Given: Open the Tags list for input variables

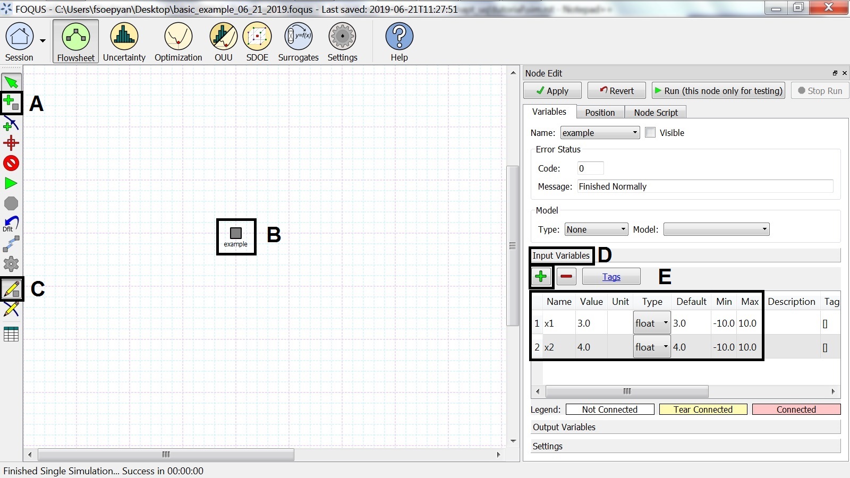Looking at the screenshot, I should 611,276.
